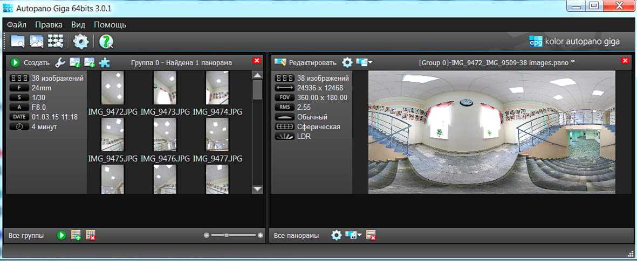This screenshot has height=261, width=637.
Task: Click the blue puzzle piece plugin icon
Action: pyautogui.click(x=104, y=62)
